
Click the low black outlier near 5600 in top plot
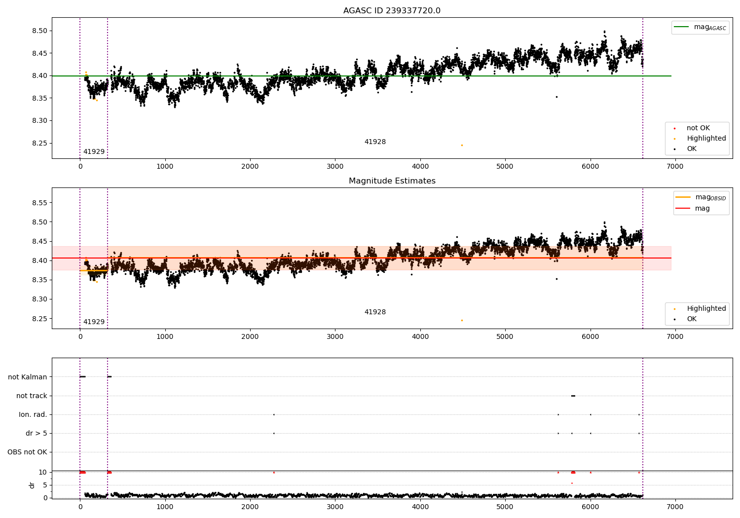(556, 97)
